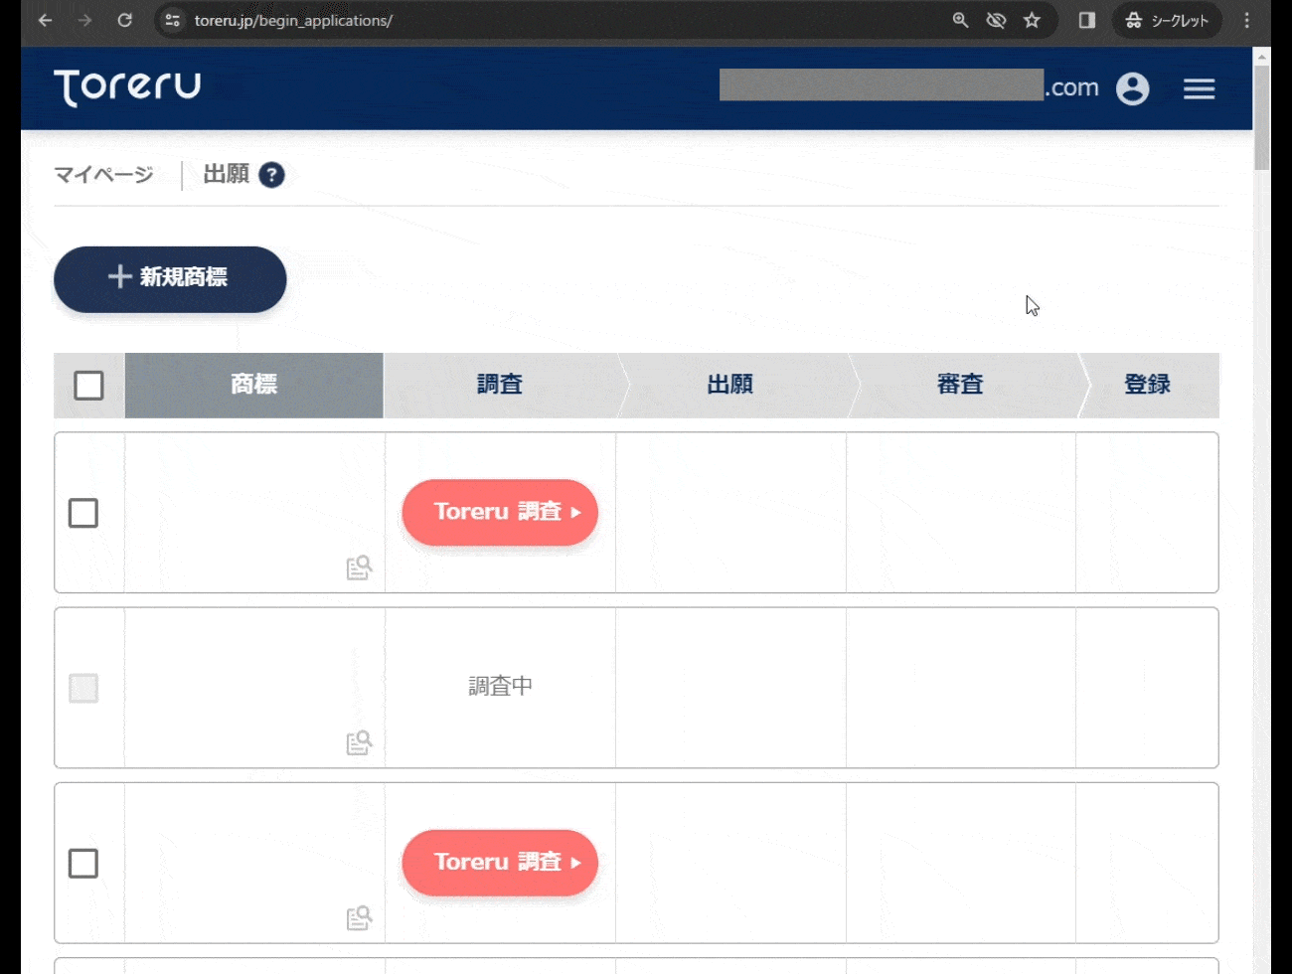
Task: Click the 出願 page title text
Action: click(x=226, y=175)
